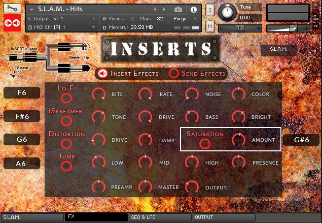Switch to the OUTPUT tab
The width and height of the screenshot is (322, 223).
(224, 217)
